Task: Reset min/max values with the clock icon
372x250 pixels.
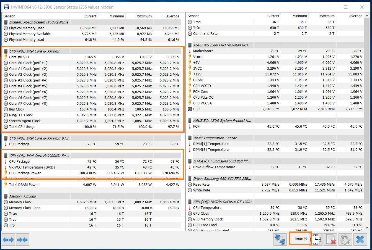Action: click(316, 239)
